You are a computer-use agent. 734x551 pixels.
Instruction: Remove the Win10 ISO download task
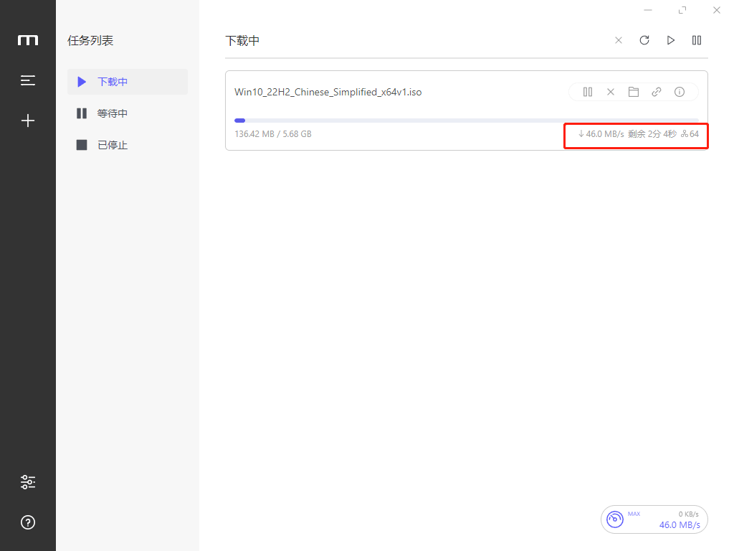pyautogui.click(x=611, y=92)
